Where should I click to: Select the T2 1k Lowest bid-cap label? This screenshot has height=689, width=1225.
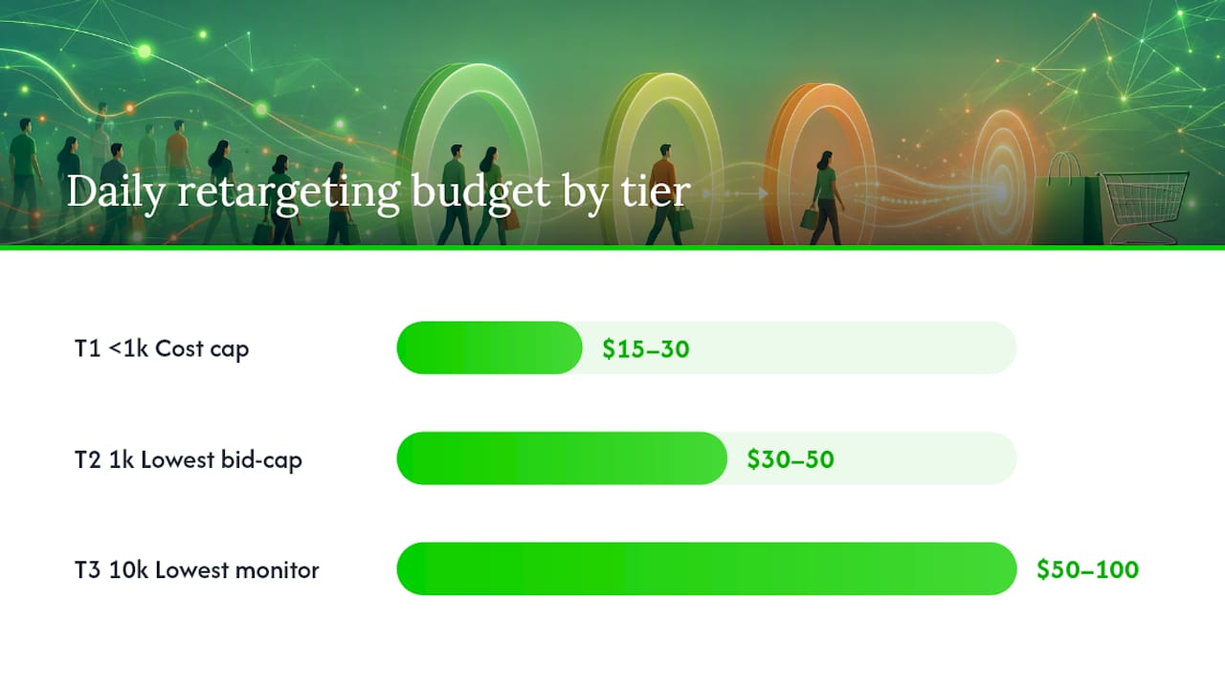pyautogui.click(x=189, y=459)
